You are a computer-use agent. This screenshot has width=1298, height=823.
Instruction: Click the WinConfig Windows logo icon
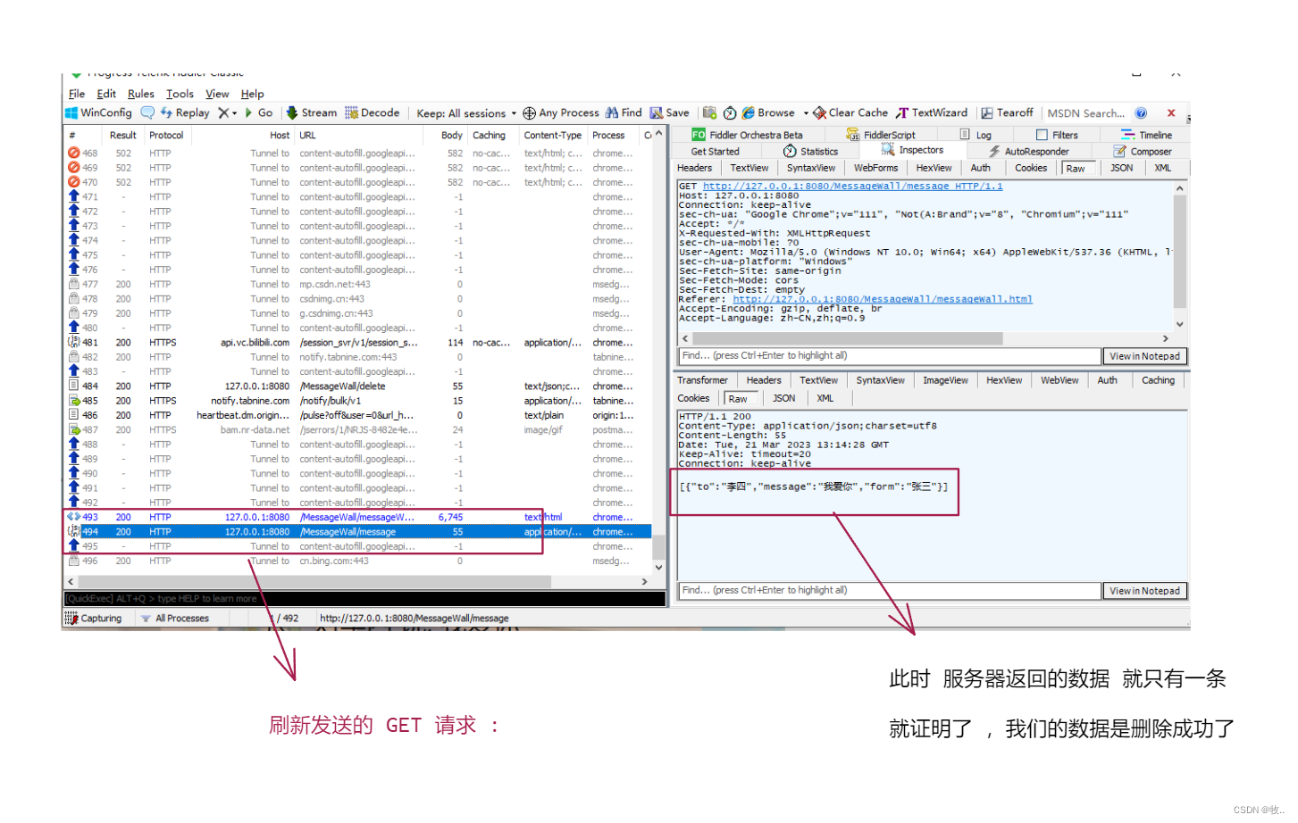[71, 113]
